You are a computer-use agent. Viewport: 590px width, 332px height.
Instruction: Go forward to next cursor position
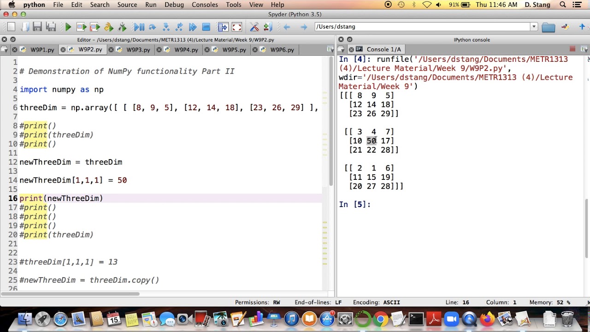[x=303, y=27]
